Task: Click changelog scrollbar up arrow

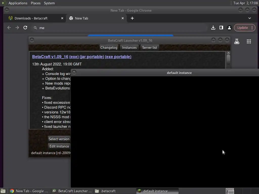Action: (228, 53)
